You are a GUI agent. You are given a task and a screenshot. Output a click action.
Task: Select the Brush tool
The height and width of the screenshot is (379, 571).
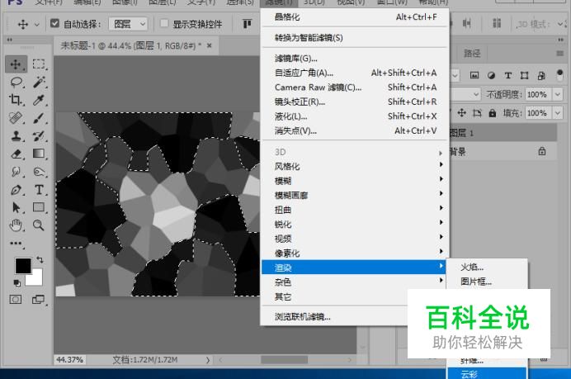click(x=39, y=118)
